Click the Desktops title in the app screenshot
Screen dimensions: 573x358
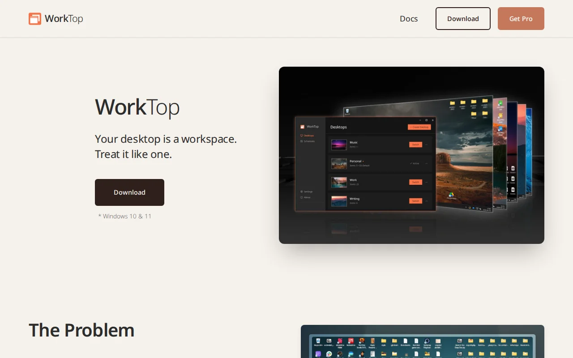338,127
